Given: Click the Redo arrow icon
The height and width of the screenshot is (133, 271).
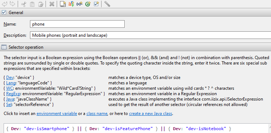Looking at the screenshot, I should [12, 4].
